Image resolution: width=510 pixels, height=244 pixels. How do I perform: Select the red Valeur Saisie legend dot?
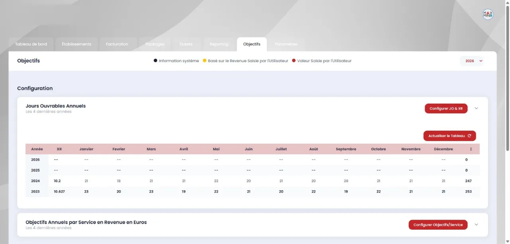tap(294, 61)
